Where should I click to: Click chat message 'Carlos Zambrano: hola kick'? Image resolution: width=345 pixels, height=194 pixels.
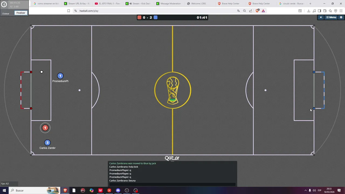(124, 167)
